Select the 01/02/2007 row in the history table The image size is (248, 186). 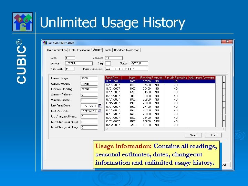(160, 125)
